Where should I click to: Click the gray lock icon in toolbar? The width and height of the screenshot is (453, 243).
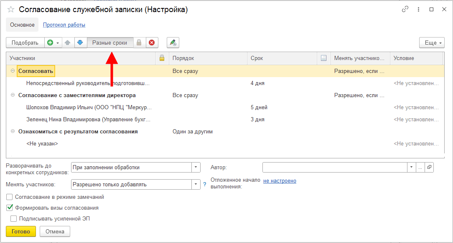(x=139, y=43)
